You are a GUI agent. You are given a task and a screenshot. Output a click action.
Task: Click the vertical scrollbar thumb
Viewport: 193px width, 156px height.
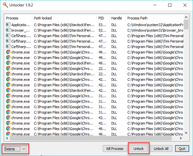(x=186, y=25)
